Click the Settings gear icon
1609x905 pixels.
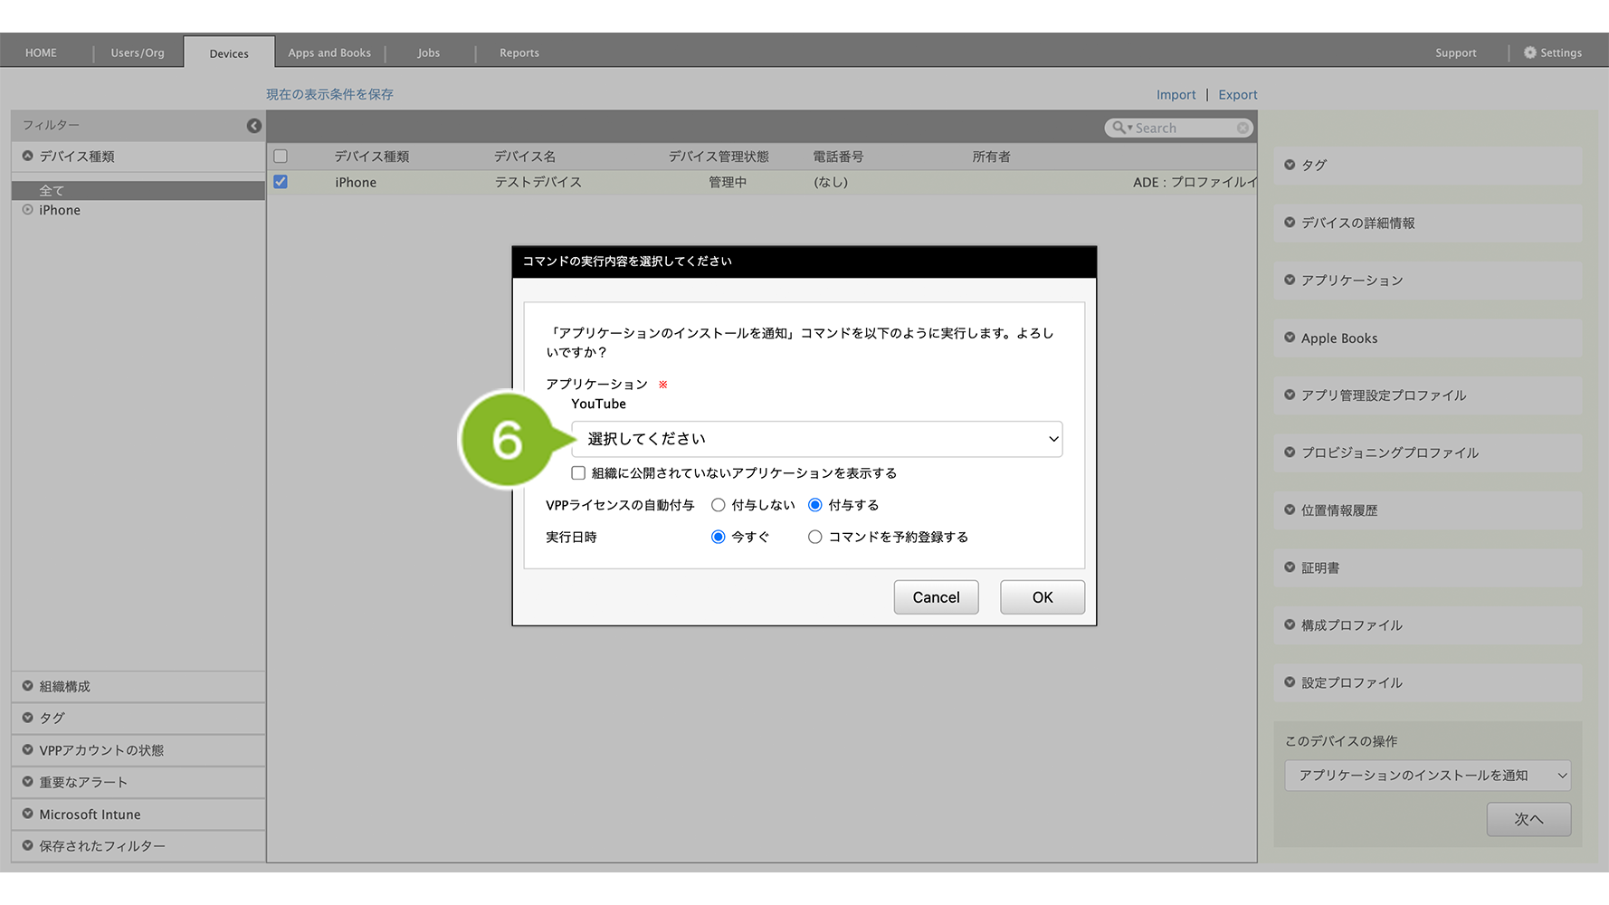(1529, 52)
